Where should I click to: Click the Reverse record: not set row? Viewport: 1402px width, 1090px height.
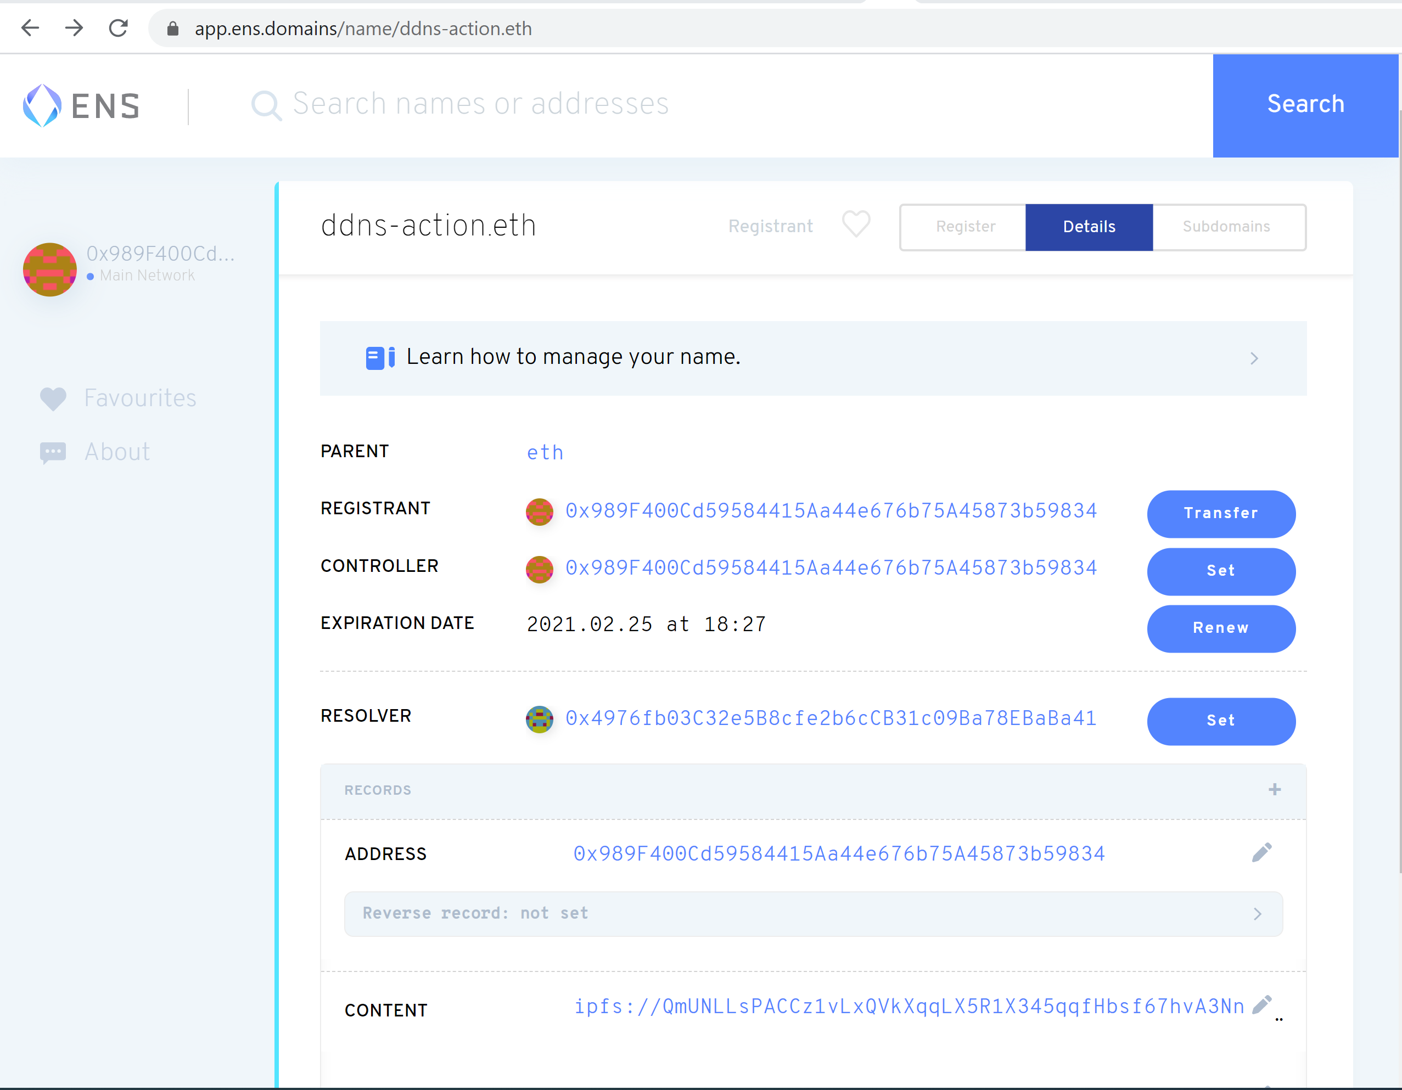pos(814,914)
